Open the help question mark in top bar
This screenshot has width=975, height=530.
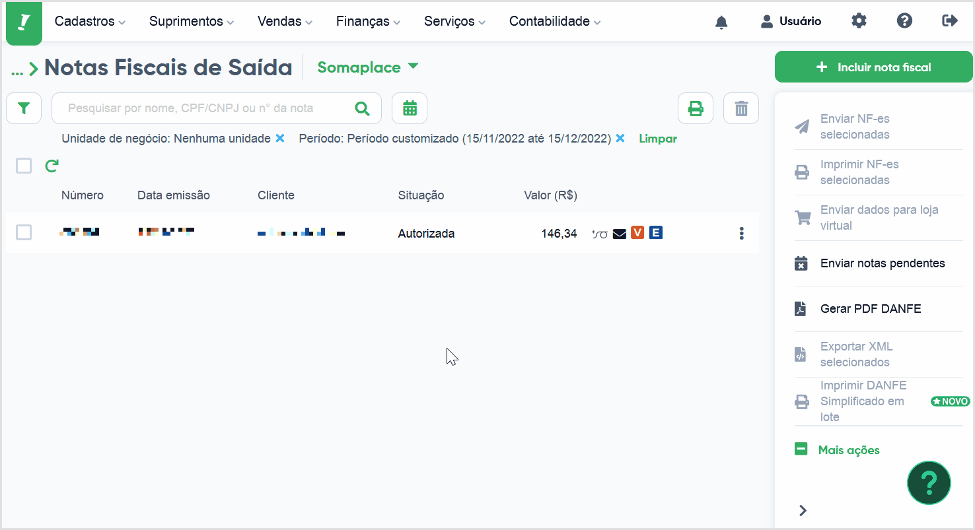point(904,21)
